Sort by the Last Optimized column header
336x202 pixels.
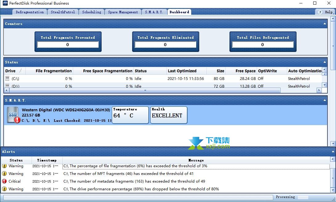pyautogui.click(x=186, y=71)
